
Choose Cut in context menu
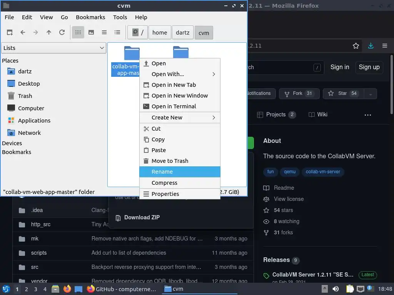(x=180, y=129)
